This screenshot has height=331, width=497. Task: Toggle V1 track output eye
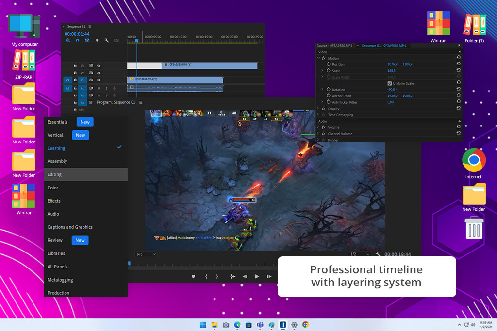pyautogui.click(x=99, y=80)
